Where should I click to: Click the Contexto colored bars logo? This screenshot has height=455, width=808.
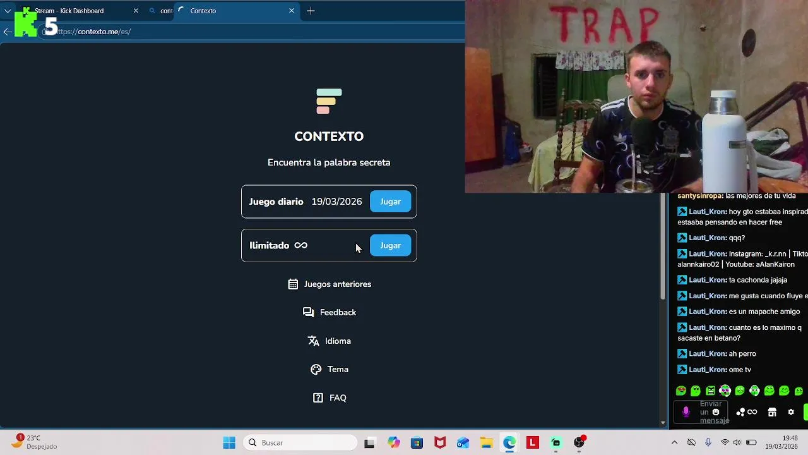click(329, 101)
